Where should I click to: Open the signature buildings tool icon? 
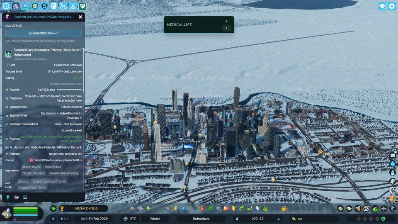(148, 209)
